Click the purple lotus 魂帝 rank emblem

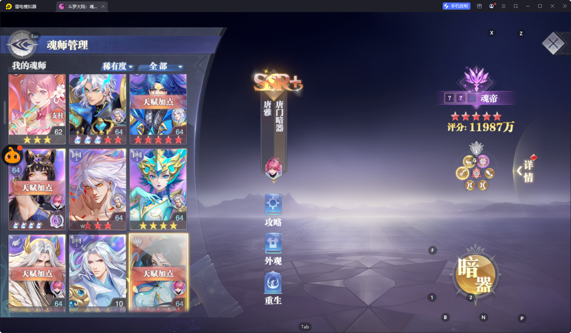[x=477, y=79]
